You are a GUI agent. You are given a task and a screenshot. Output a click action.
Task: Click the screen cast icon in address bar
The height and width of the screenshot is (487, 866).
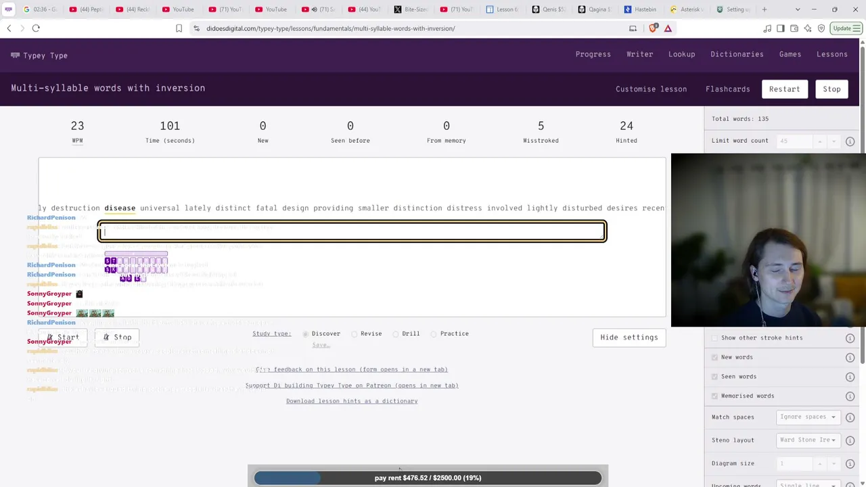click(x=633, y=28)
